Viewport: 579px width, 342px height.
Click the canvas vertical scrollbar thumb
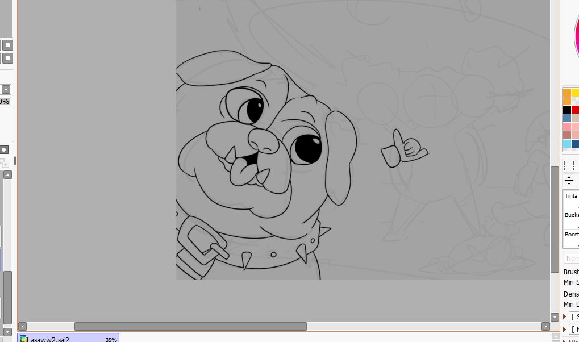[555, 219]
